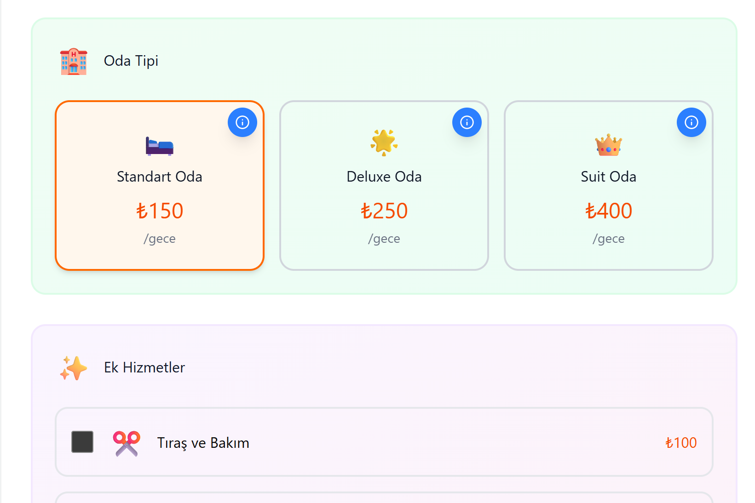Viewport: 755px width, 503px height.
Task: Select the Standart Oda room card
Action: pyautogui.click(x=159, y=185)
